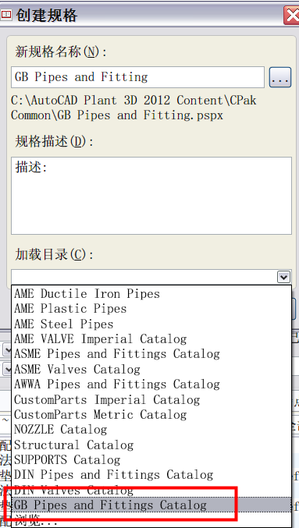Pick CustomParts Imperial Catalog

click(x=151, y=399)
